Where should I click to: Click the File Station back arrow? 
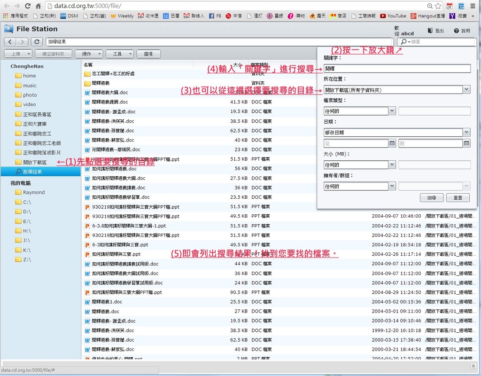(10, 42)
